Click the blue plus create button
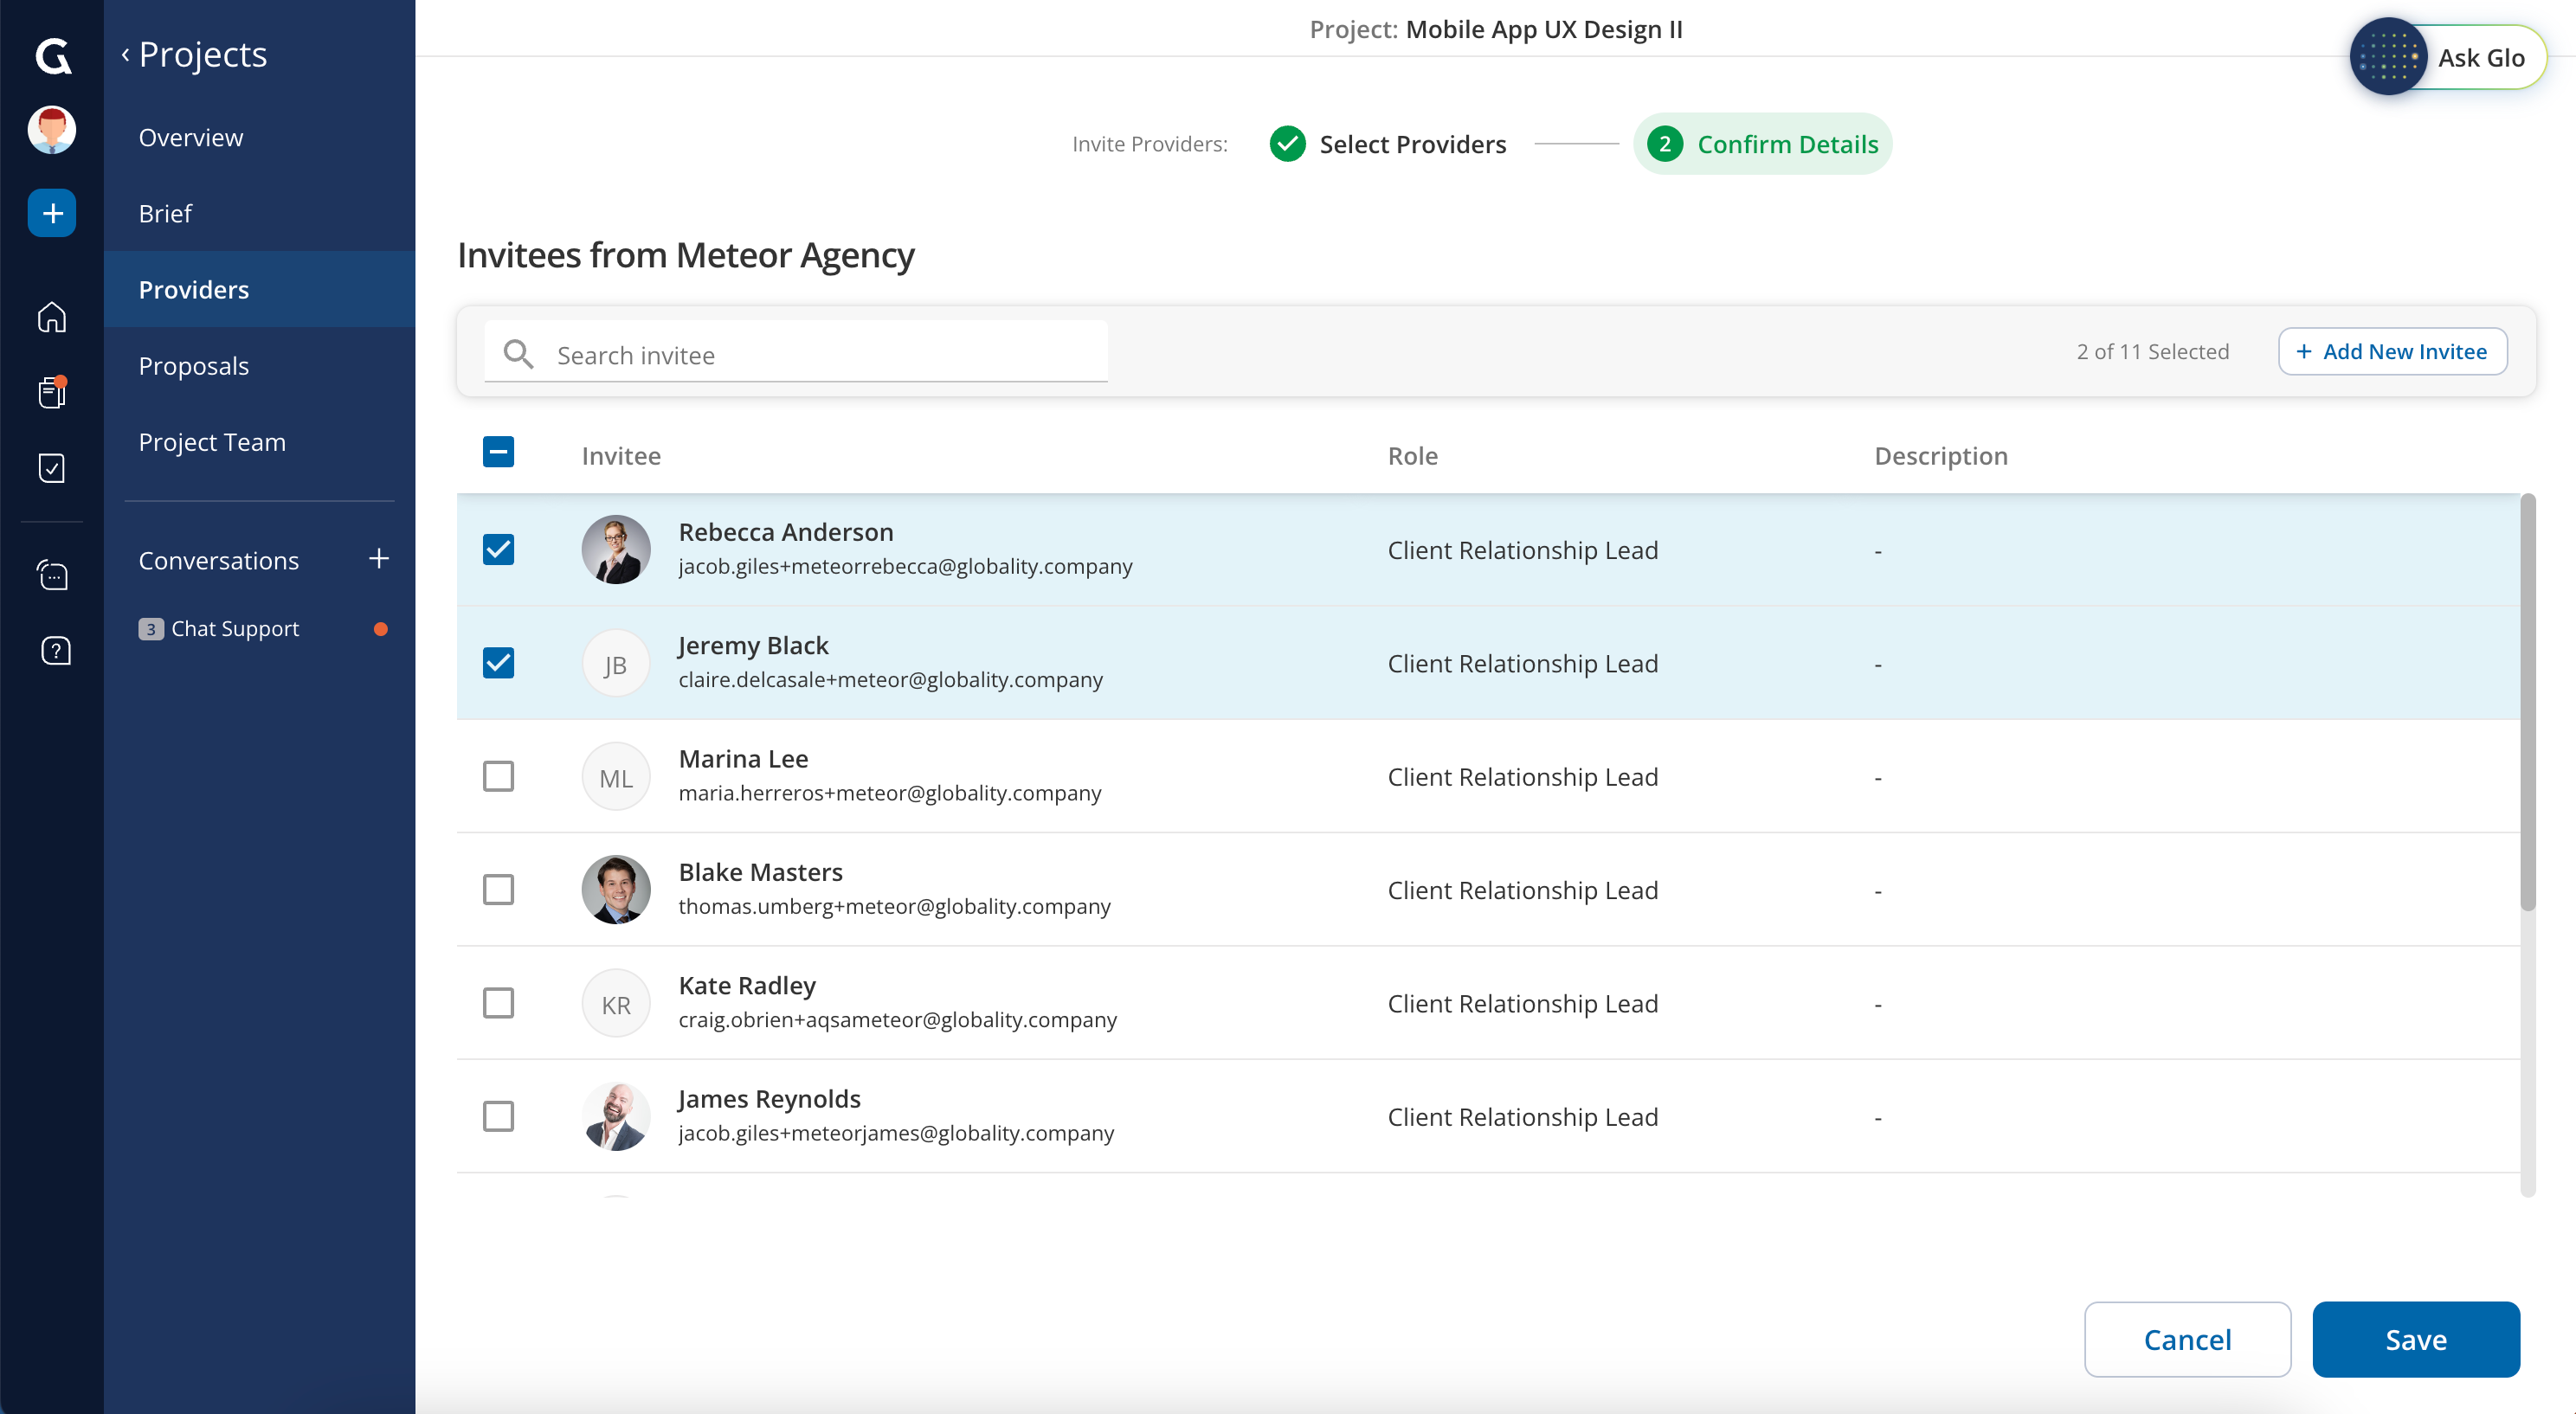 point(52,213)
